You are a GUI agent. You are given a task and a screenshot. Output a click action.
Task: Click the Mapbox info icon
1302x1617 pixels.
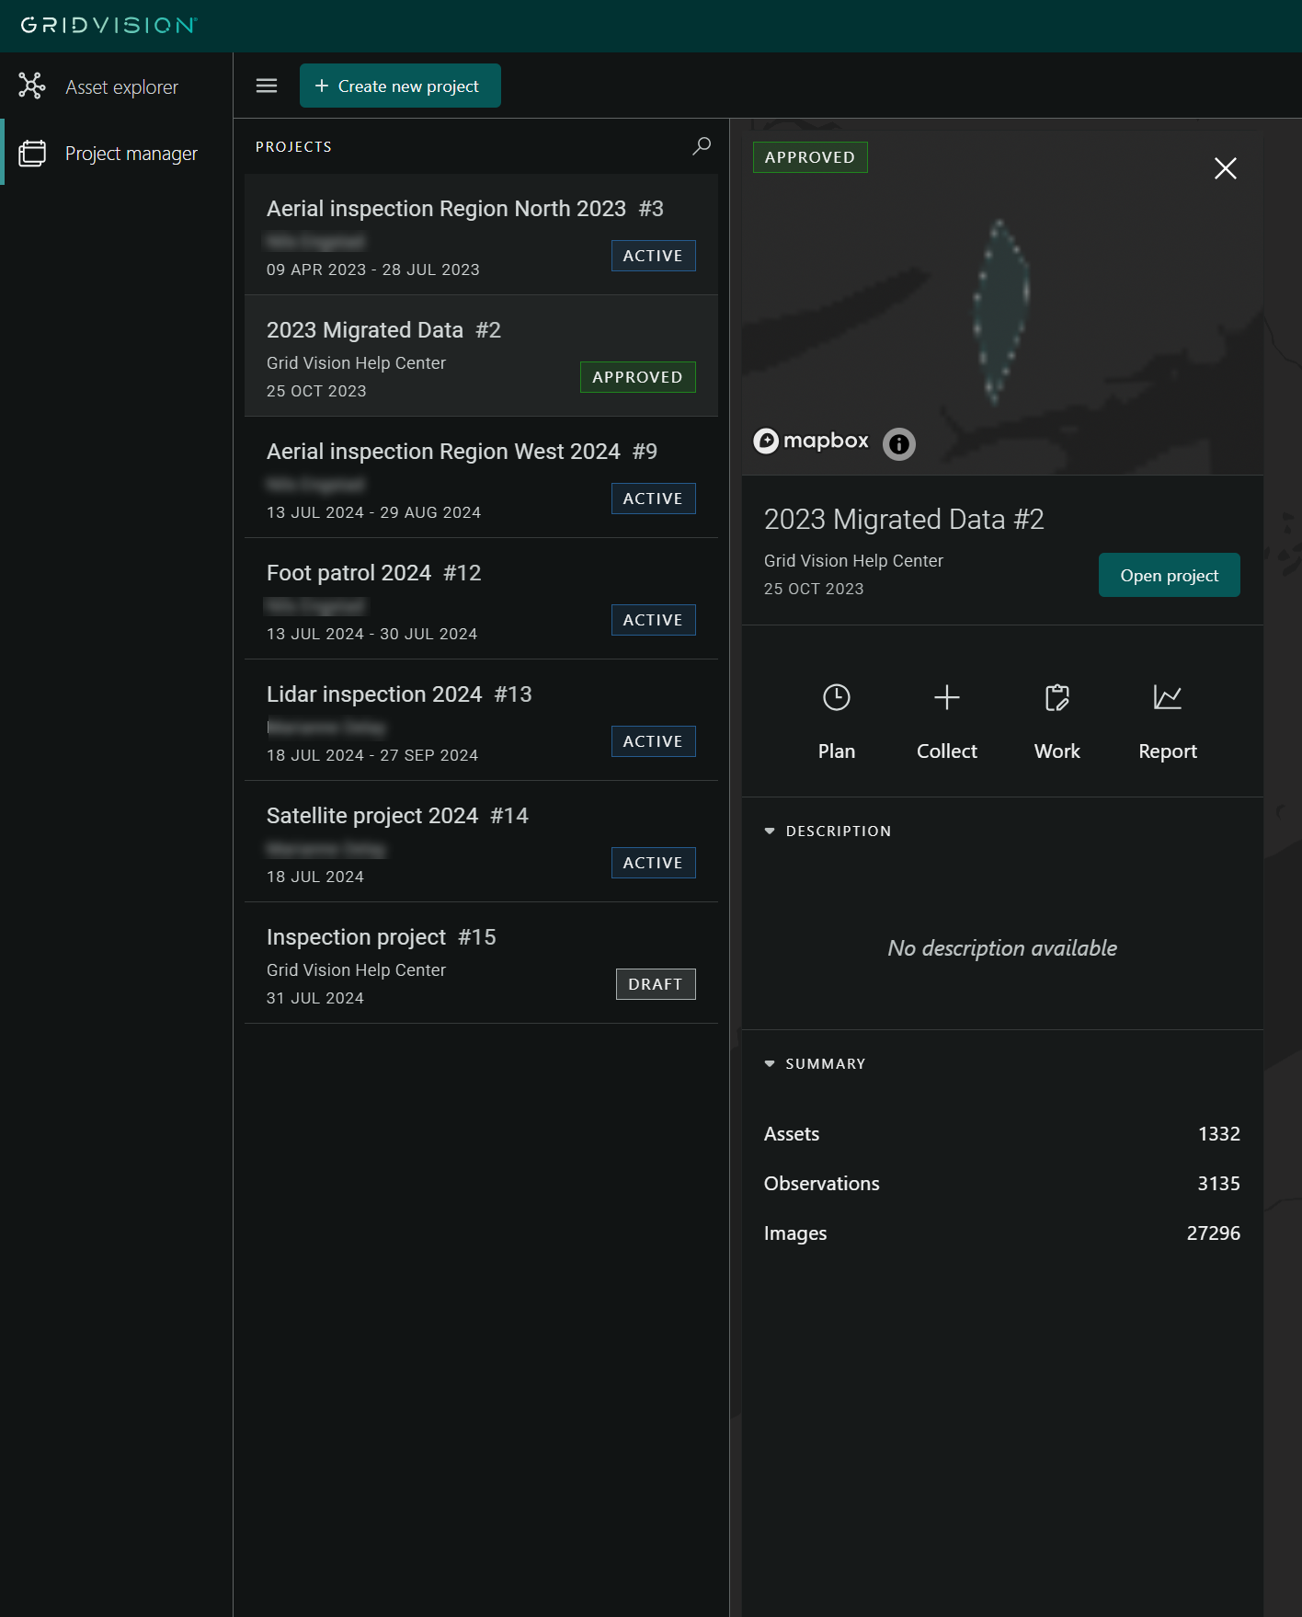coord(898,444)
